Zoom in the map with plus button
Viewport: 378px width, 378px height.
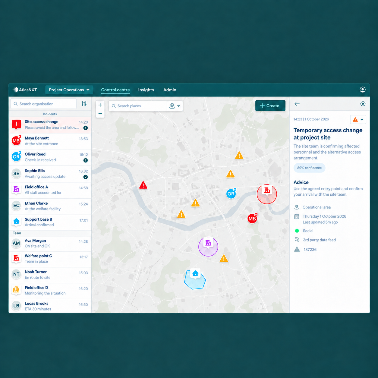(100, 105)
